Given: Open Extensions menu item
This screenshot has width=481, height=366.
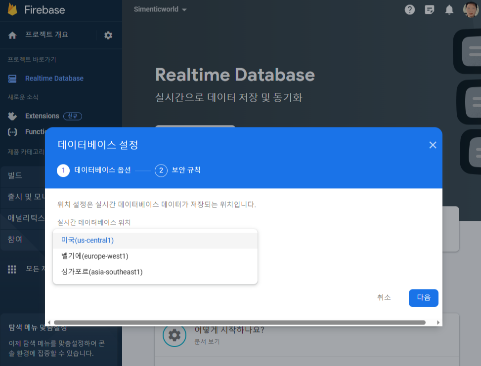Looking at the screenshot, I should point(42,116).
